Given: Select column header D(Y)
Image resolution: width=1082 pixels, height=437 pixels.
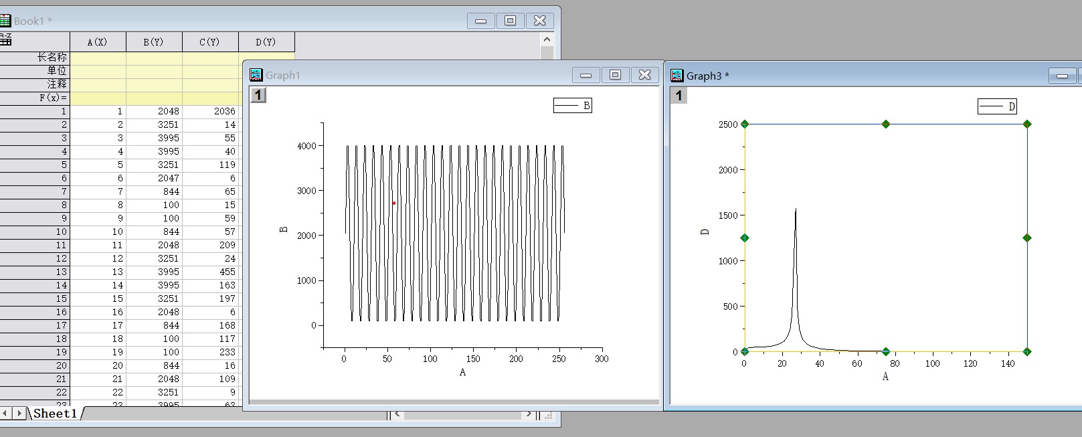Looking at the screenshot, I should (x=266, y=42).
